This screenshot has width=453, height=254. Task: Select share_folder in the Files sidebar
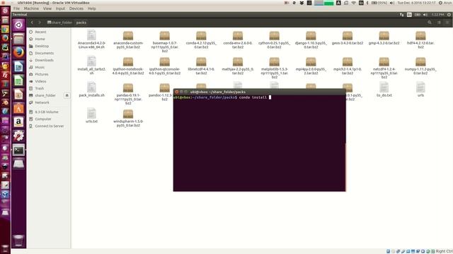[45, 95]
